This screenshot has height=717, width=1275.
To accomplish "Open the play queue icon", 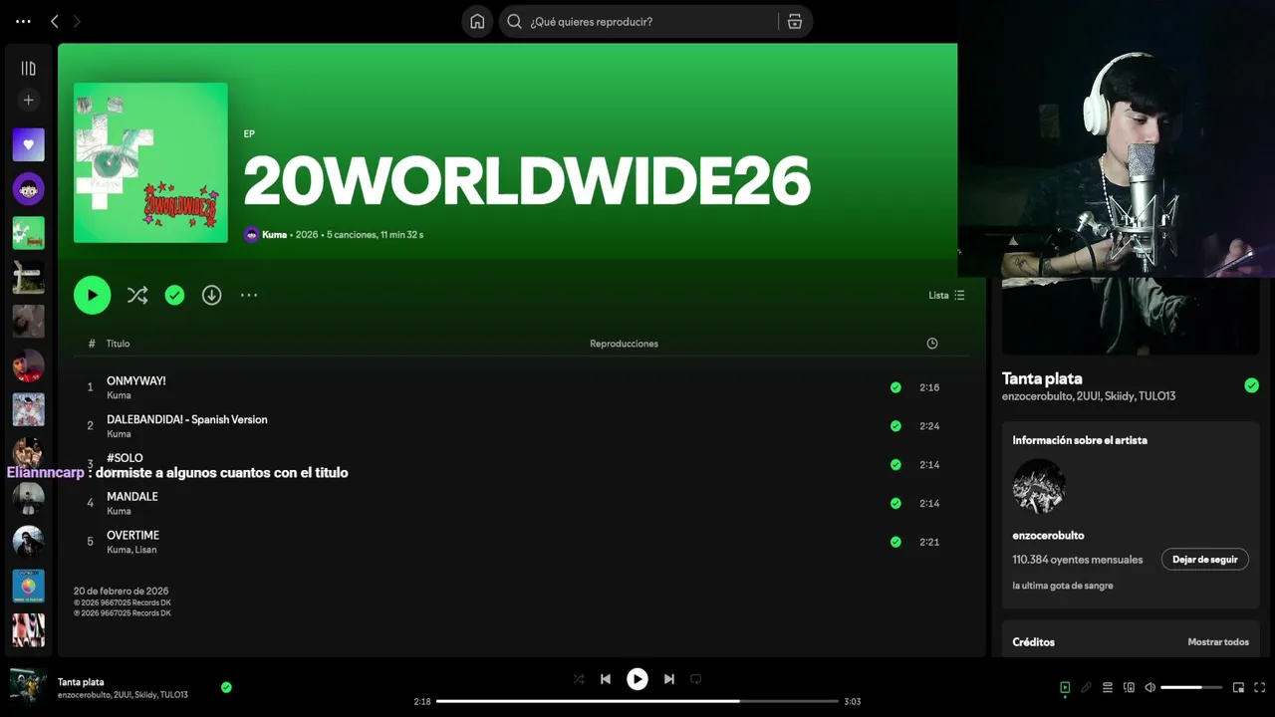I will [1108, 687].
